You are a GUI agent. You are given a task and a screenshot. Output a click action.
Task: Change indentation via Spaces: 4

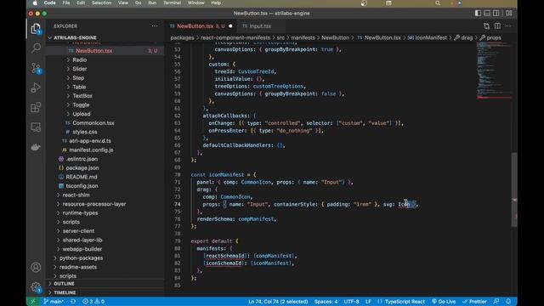click(326, 302)
